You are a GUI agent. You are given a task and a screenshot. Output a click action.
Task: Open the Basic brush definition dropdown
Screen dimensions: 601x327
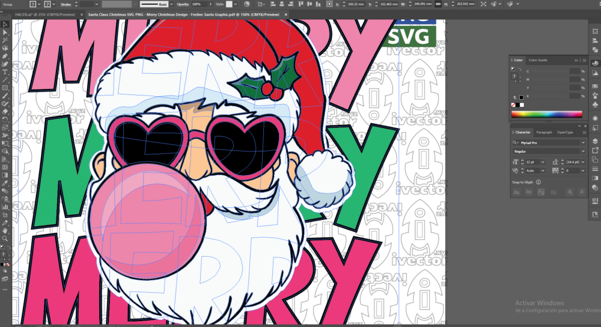pos(171,4)
